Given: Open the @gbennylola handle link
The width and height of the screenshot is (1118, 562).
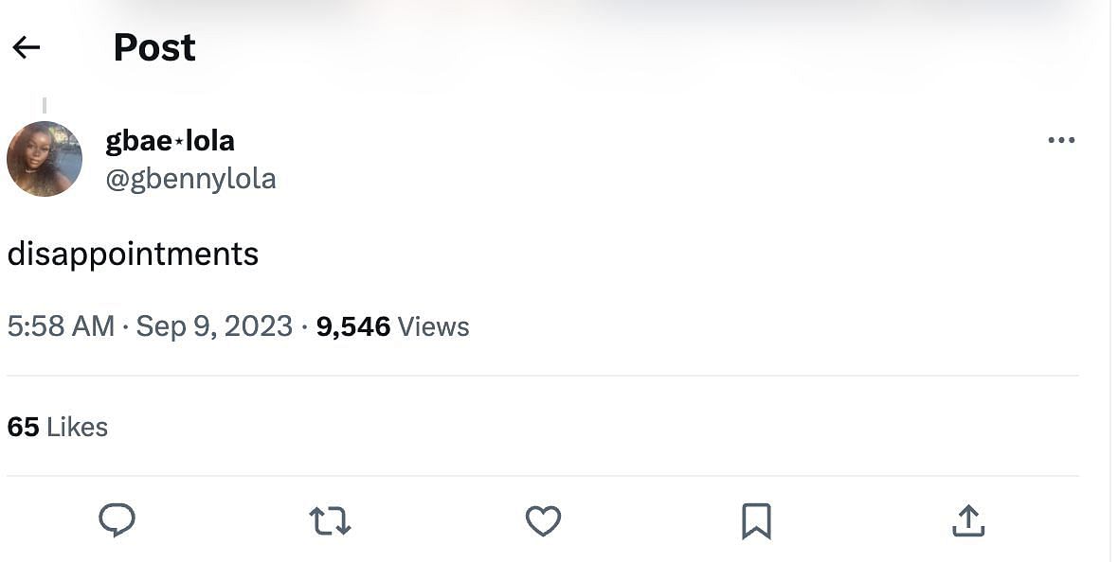Looking at the screenshot, I should coord(190,179).
